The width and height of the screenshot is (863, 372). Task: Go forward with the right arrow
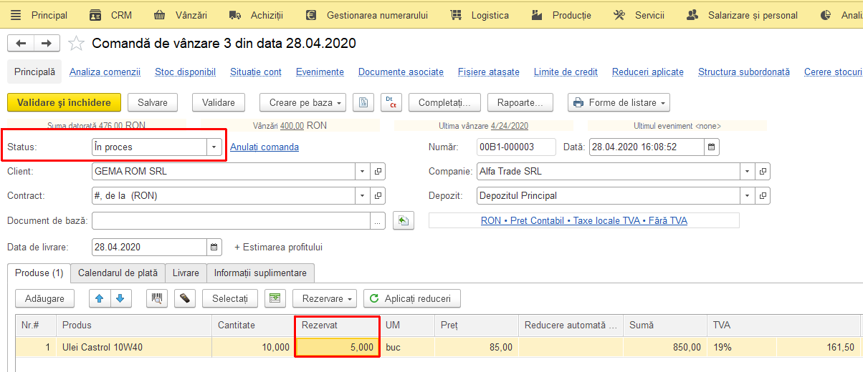tap(47, 44)
